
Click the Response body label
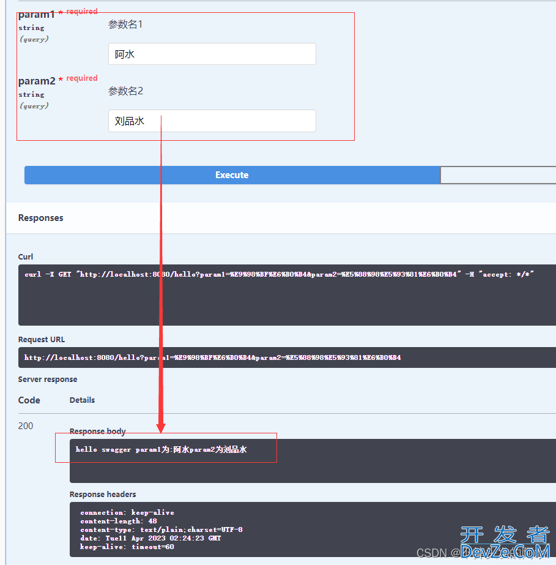pos(98,432)
